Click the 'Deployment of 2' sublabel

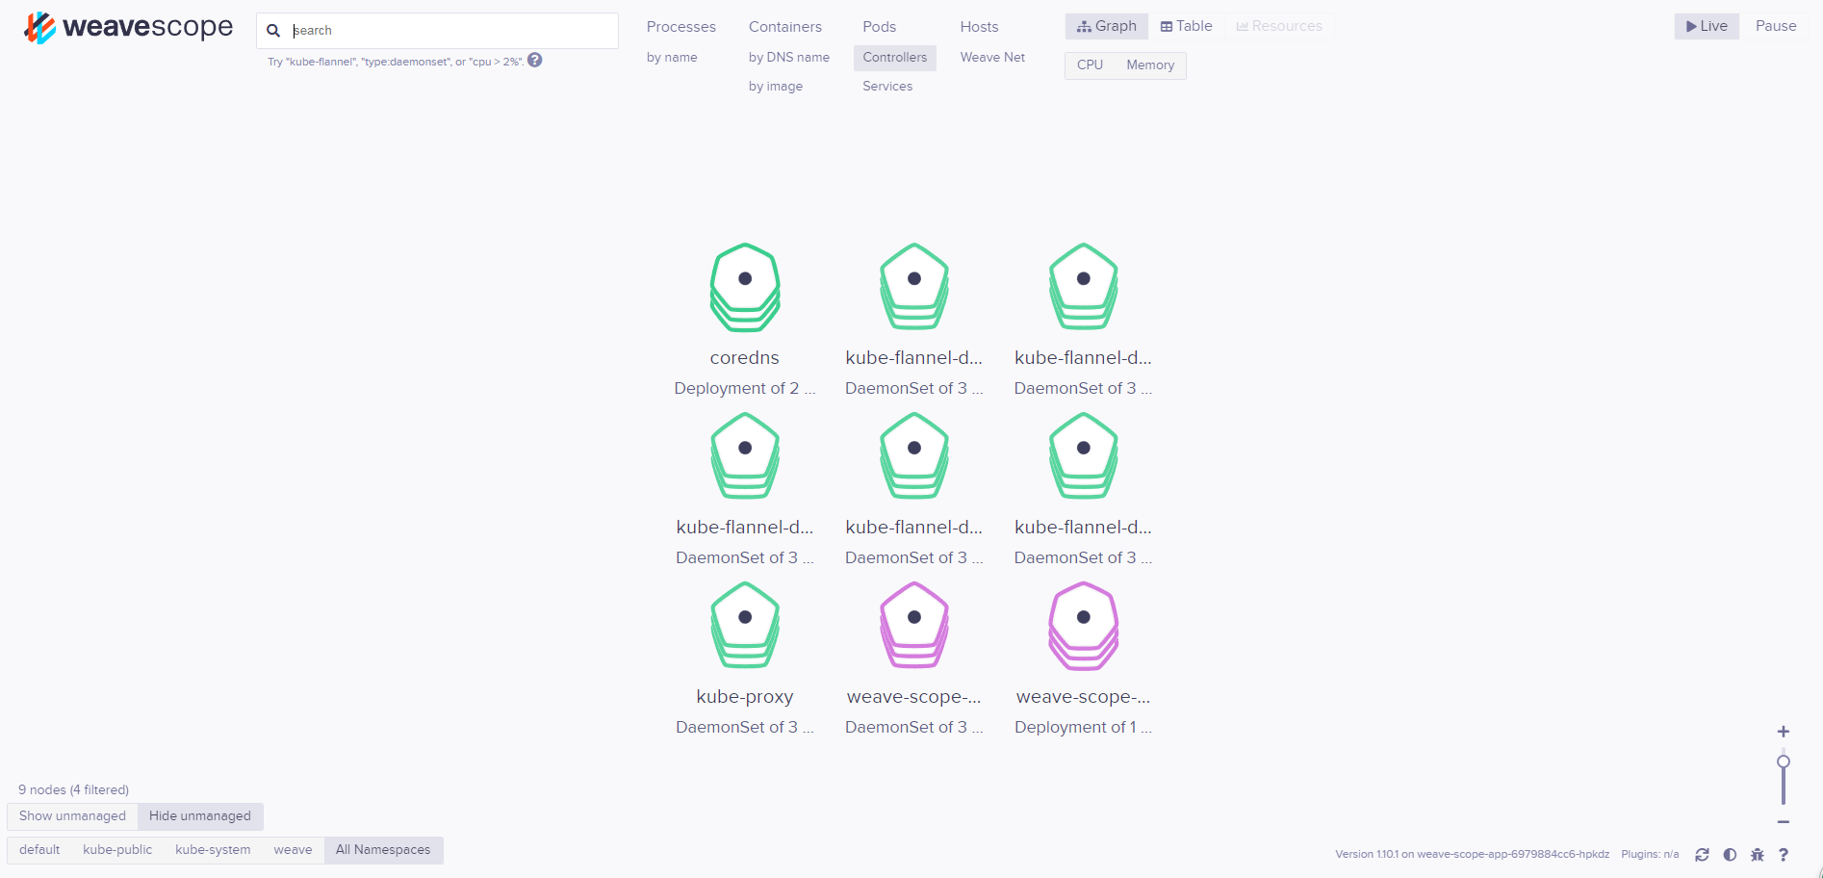point(745,389)
